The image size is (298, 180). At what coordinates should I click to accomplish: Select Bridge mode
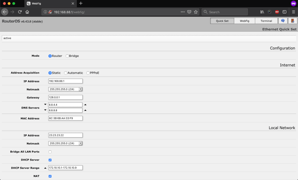pyautogui.click(x=67, y=56)
